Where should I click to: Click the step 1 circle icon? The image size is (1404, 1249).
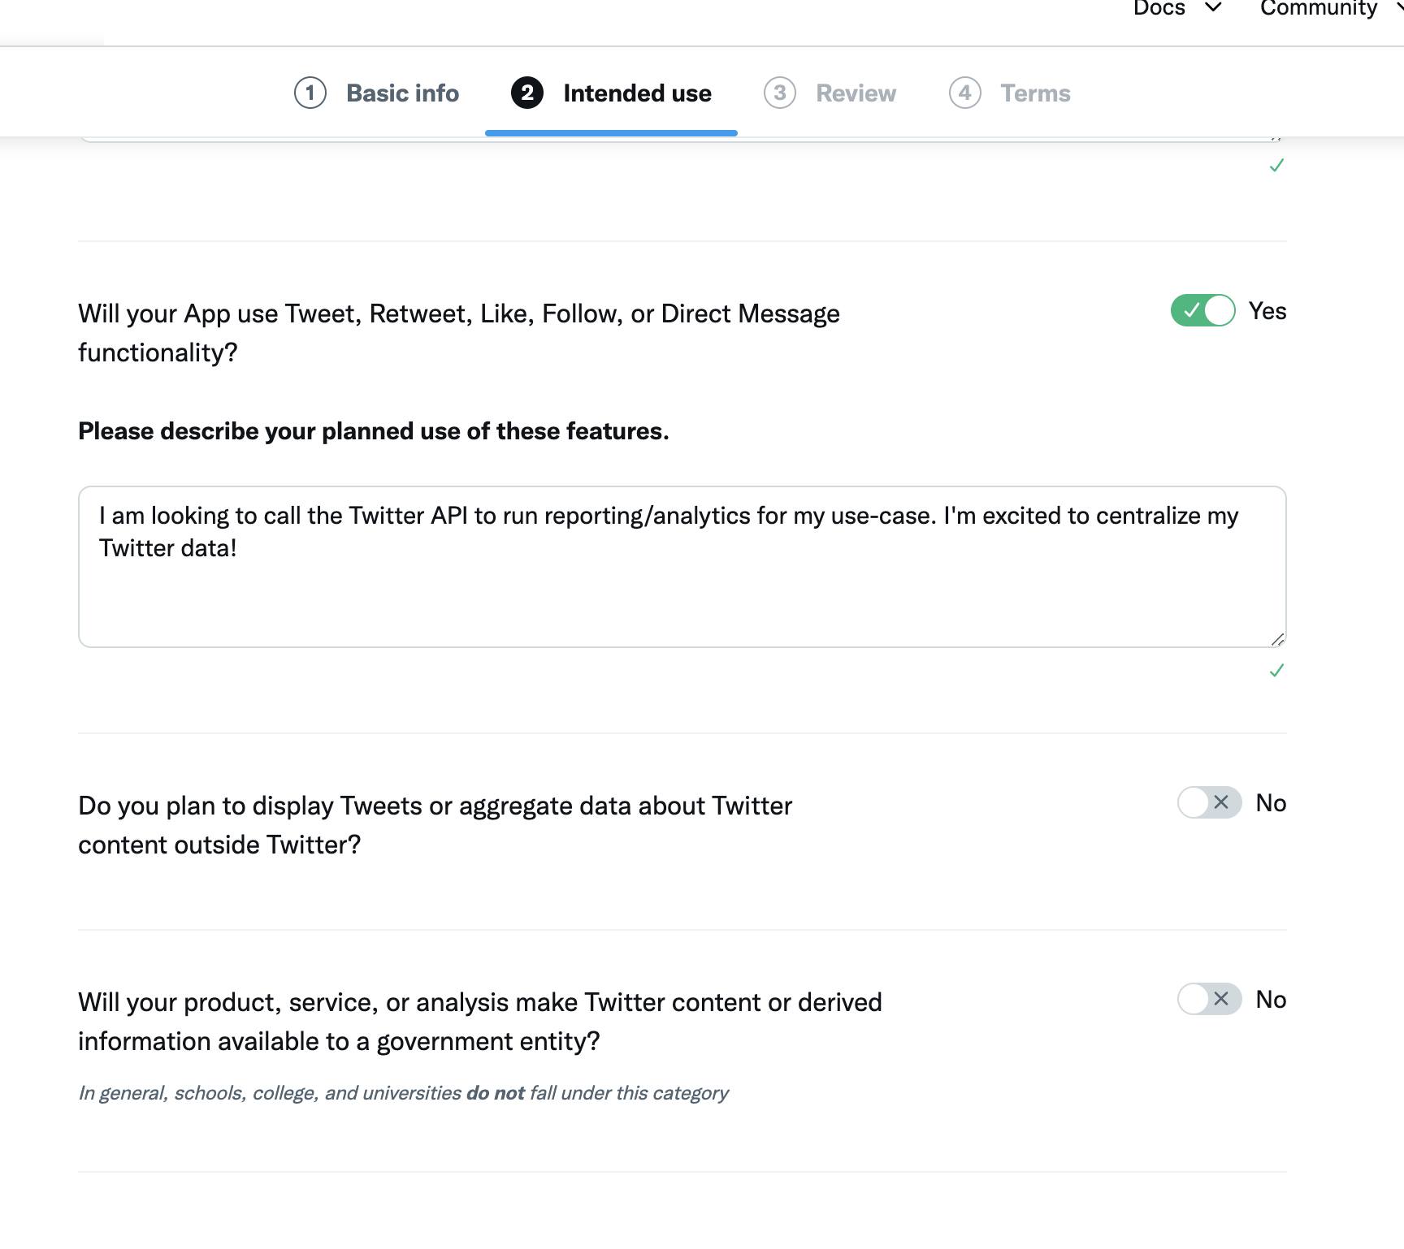pyautogui.click(x=310, y=93)
